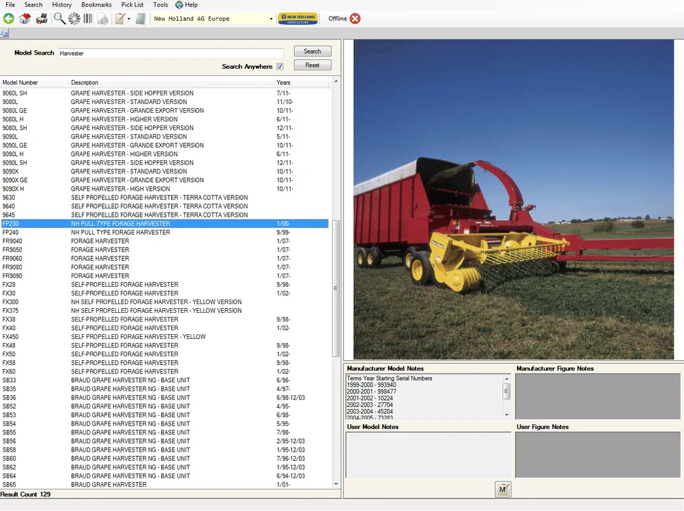684x511 pixels.
Task: Sort by the Years column header
Action: point(301,82)
